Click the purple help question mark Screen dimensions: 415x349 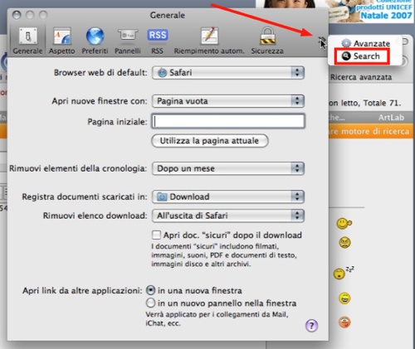tap(311, 326)
